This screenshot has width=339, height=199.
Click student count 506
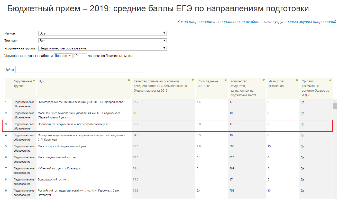(x=232, y=146)
